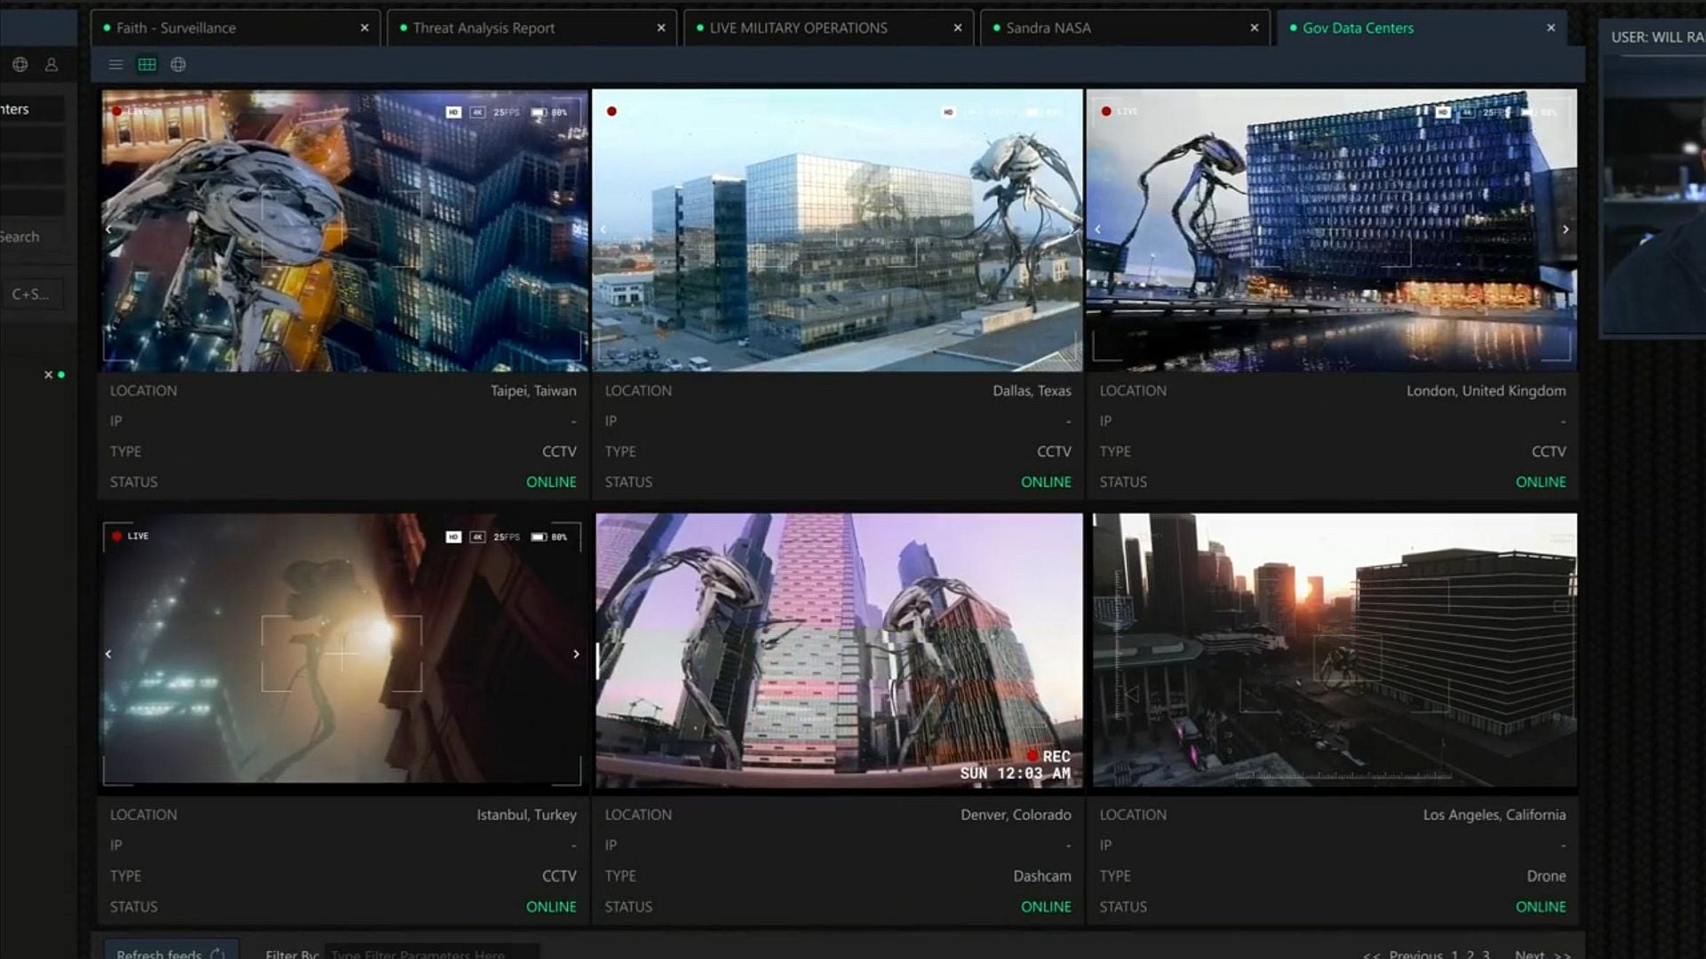The width and height of the screenshot is (1706, 959).
Task: Click the left chevron on the Taipei feed
Action: click(x=108, y=228)
